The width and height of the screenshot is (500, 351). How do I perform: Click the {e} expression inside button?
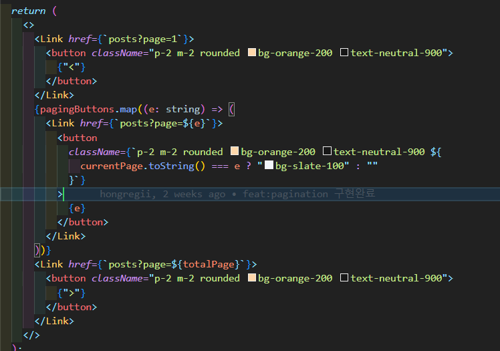(77, 208)
